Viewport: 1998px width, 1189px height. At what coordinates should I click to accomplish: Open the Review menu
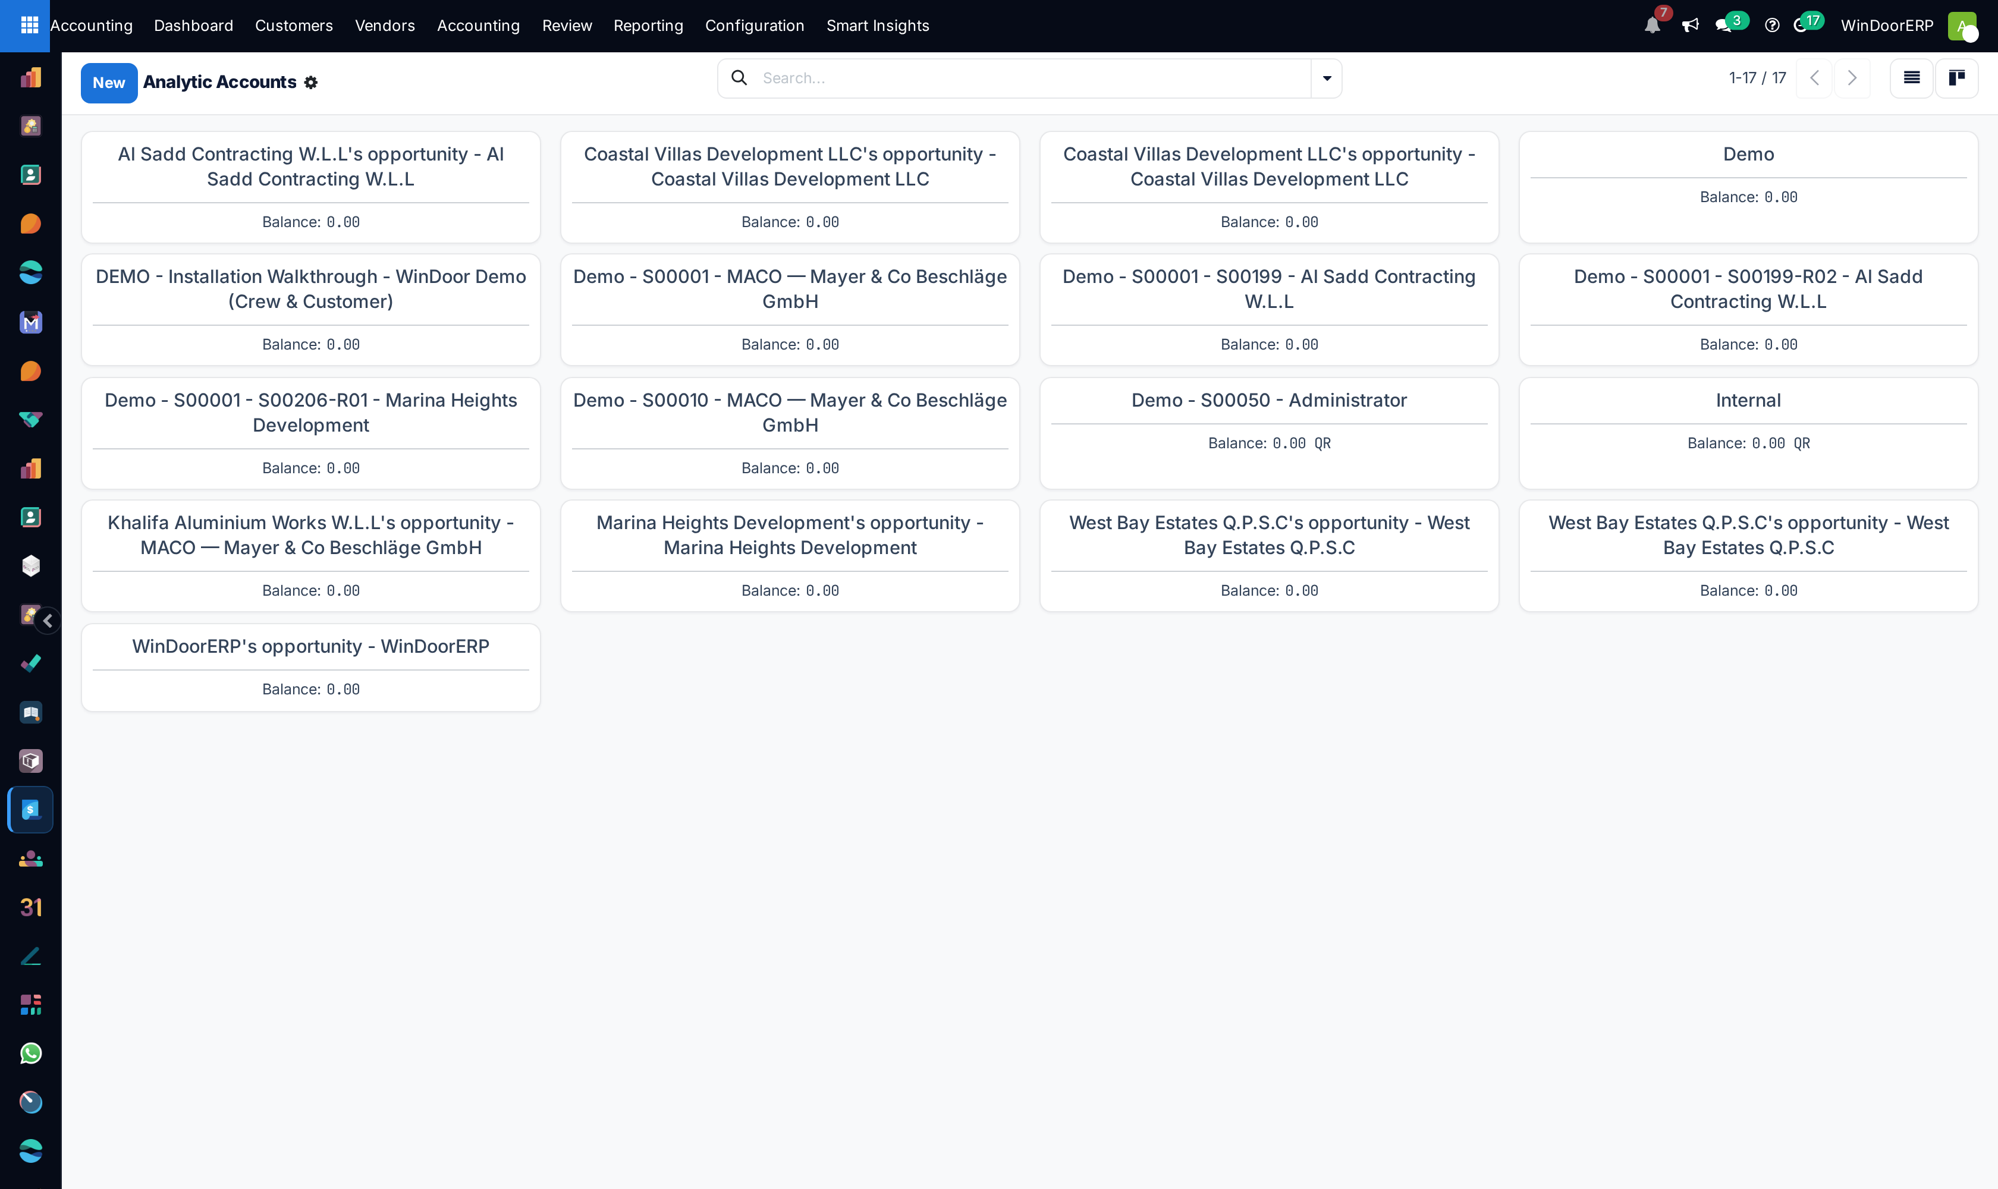pos(567,26)
